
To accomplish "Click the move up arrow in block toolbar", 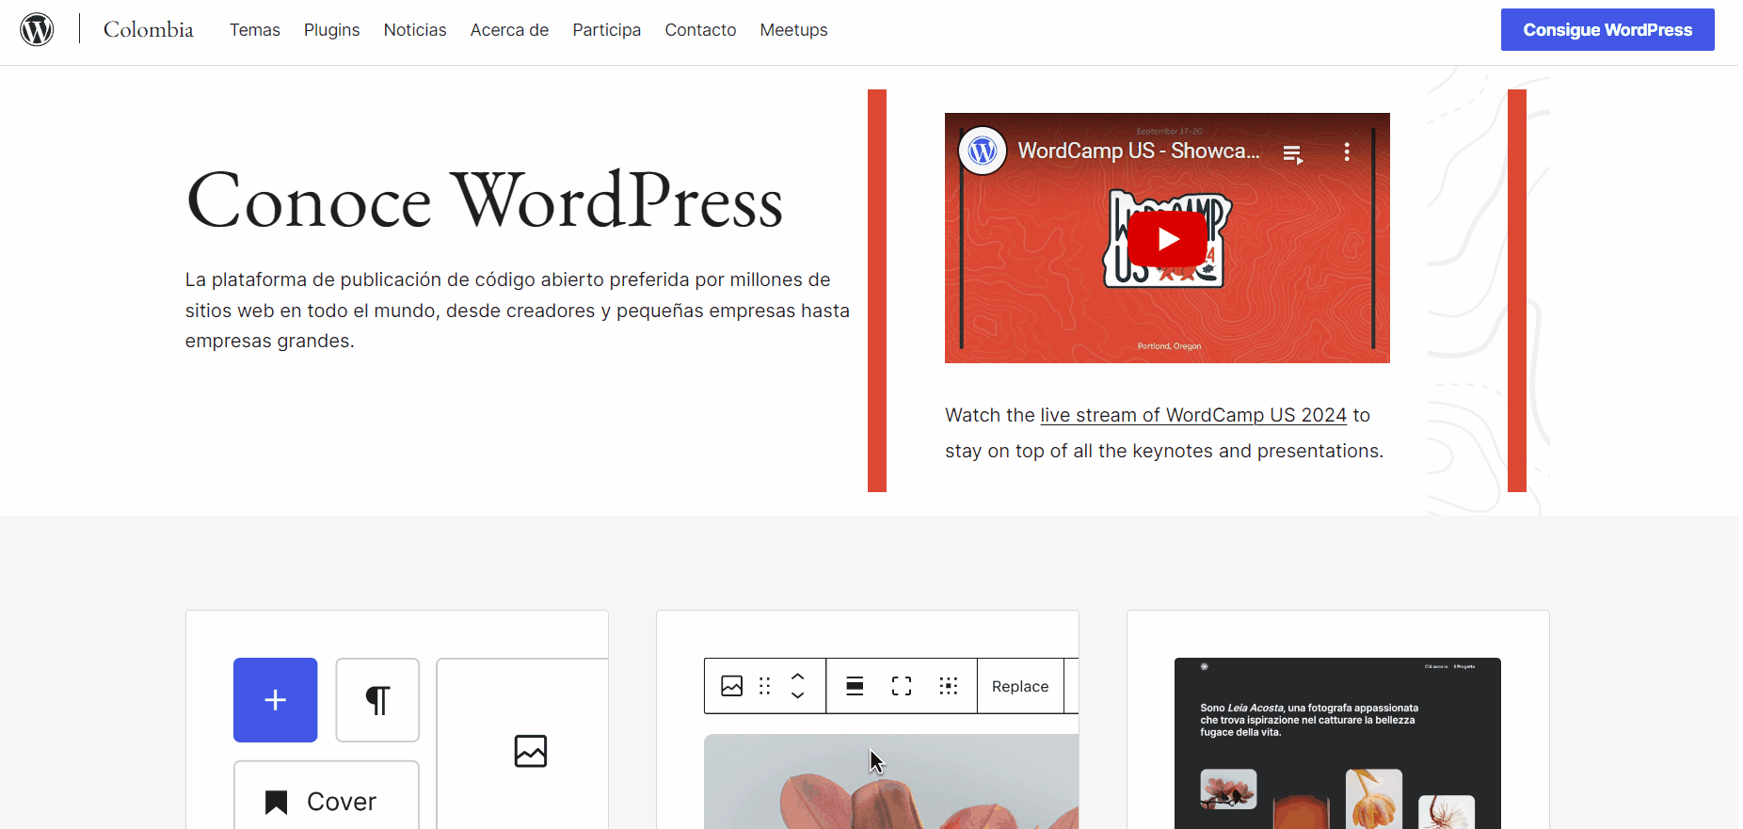I will click(798, 677).
